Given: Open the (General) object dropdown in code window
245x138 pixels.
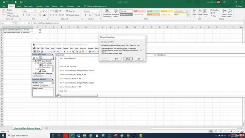Looking at the screenshot, I should pyautogui.click(x=154, y=55).
